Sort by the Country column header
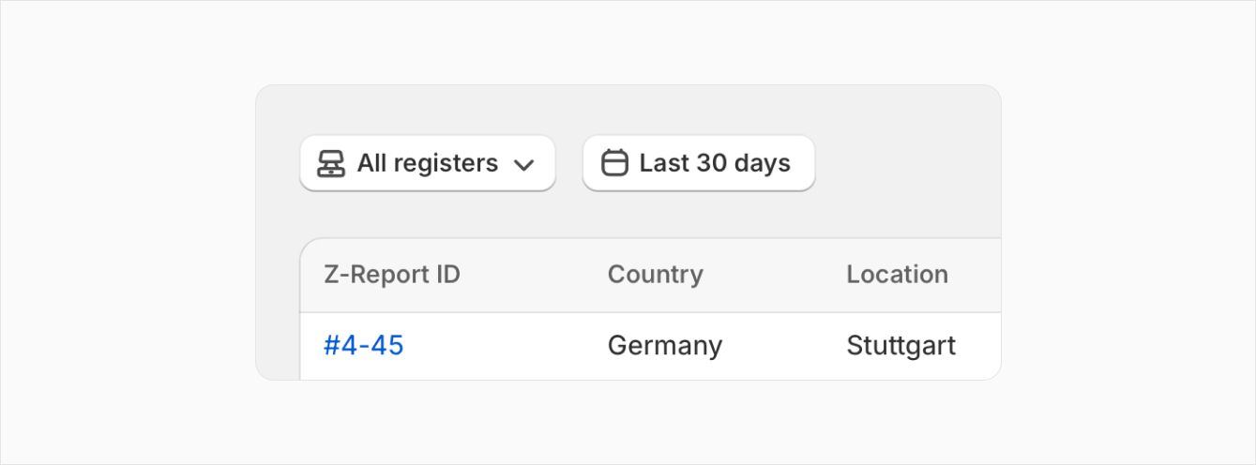This screenshot has width=1256, height=465. [x=655, y=275]
